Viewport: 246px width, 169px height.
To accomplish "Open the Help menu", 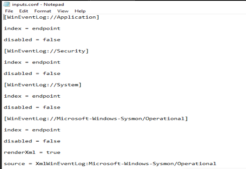I will [x=80, y=11].
